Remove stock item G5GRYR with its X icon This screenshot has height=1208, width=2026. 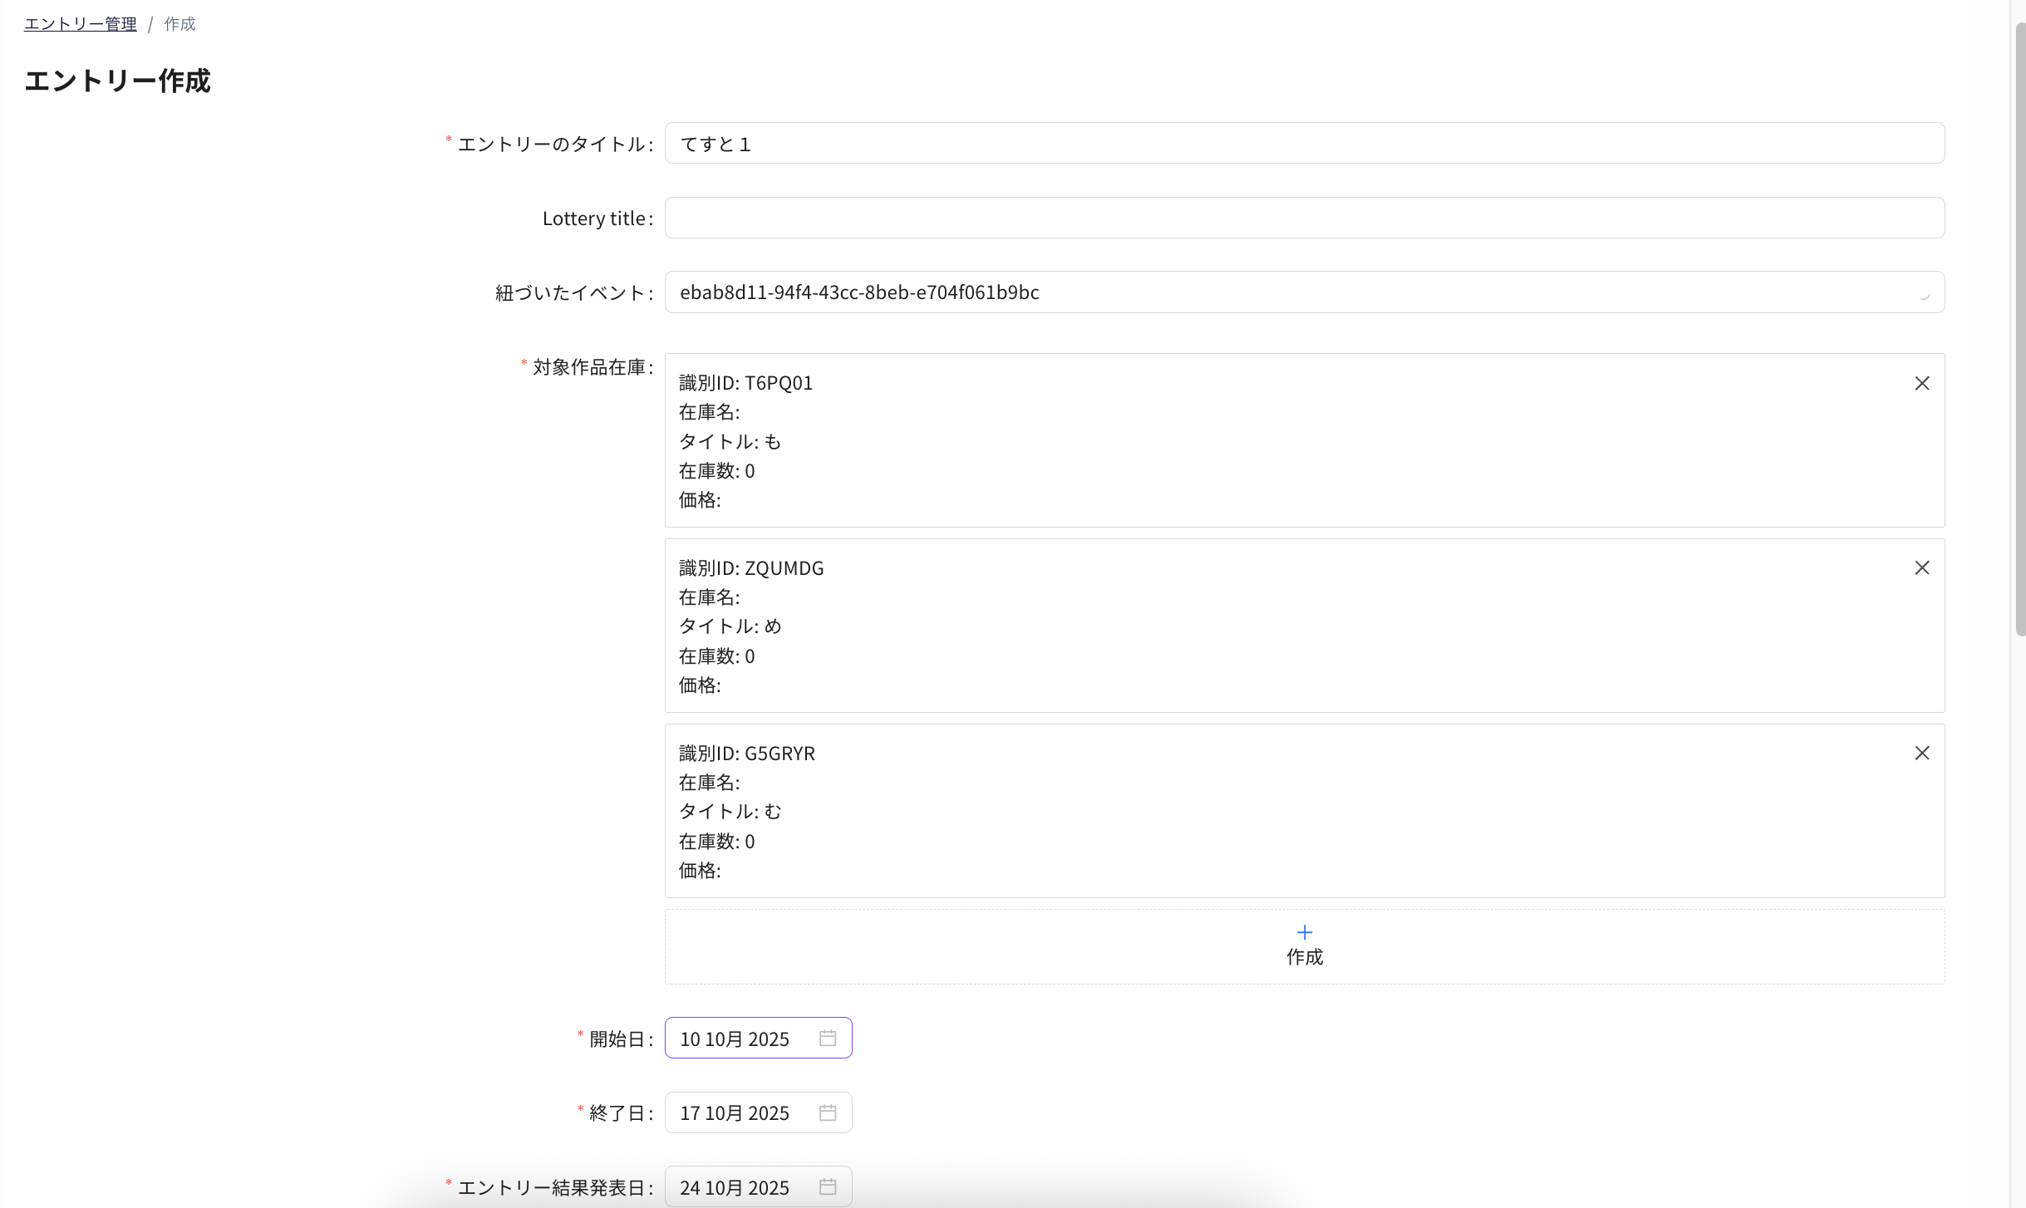pyautogui.click(x=1923, y=753)
